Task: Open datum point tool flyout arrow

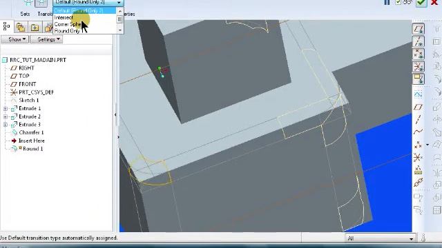Action: tap(427, 145)
